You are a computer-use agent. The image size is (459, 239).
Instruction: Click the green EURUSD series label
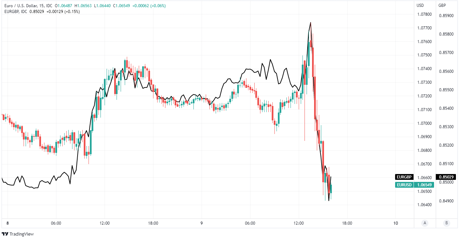point(403,185)
